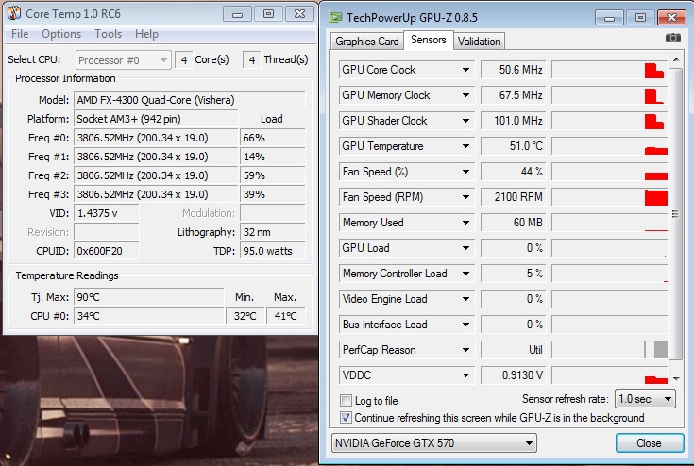This screenshot has width=694, height=466.
Task: Switch to the Validation tab
Action: 479,42
